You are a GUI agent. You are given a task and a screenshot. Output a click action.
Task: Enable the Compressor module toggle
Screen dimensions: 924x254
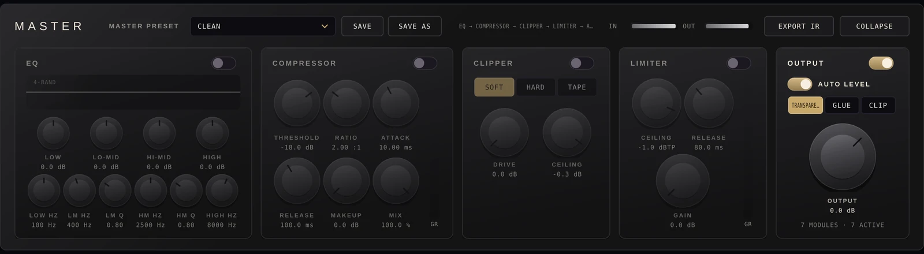point(424,63)
